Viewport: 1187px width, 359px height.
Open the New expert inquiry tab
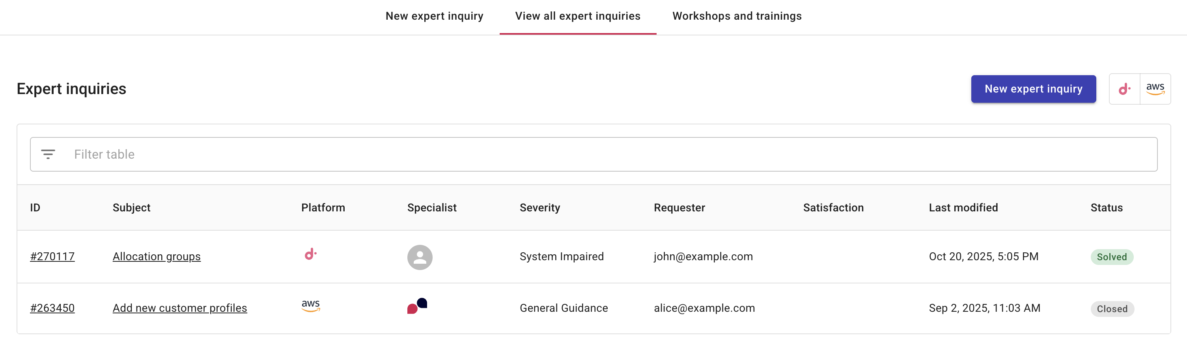coord(434,16)
